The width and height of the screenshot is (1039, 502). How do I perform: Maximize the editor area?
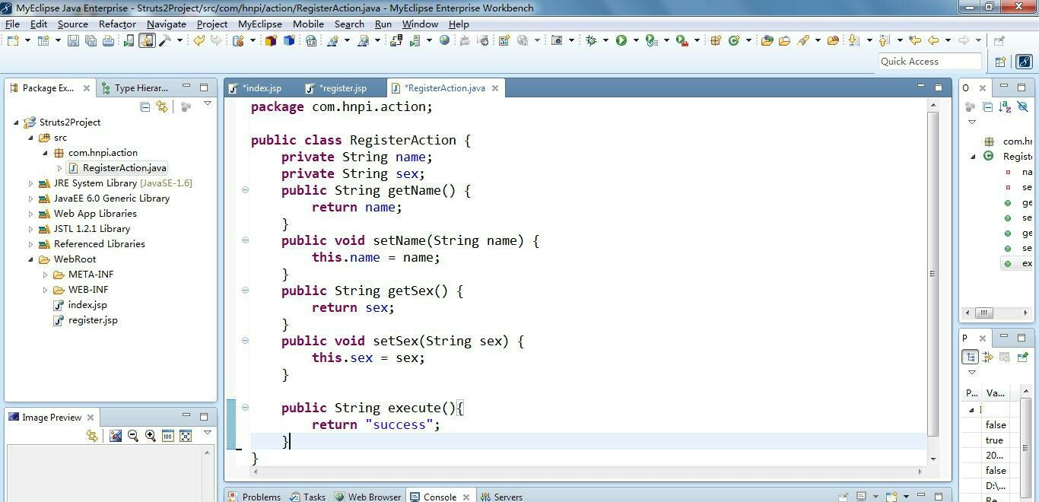[939, 88]
